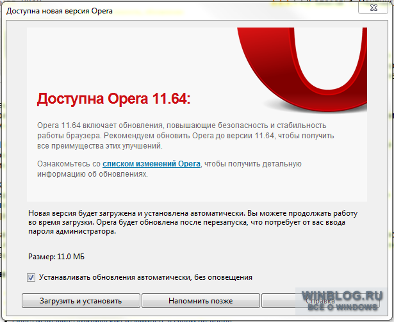Click the red Opera logo image
394x322 pixels.
pyautogui.click(x=302, y=69)
